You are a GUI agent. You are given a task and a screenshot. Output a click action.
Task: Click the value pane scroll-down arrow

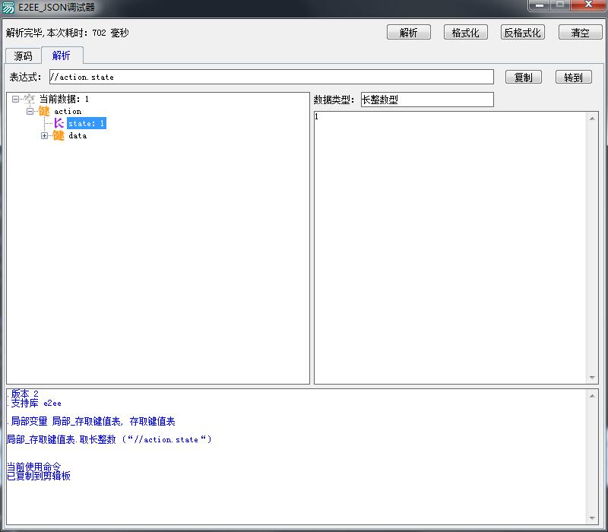coord(592,377)
